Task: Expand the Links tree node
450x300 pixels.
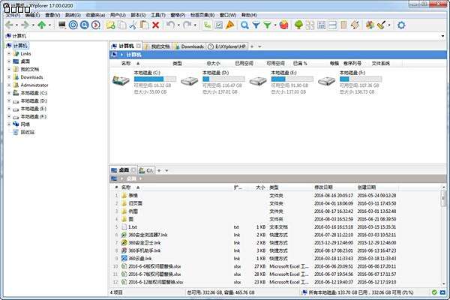Action: pyautogui.click(x=9, y=54)
